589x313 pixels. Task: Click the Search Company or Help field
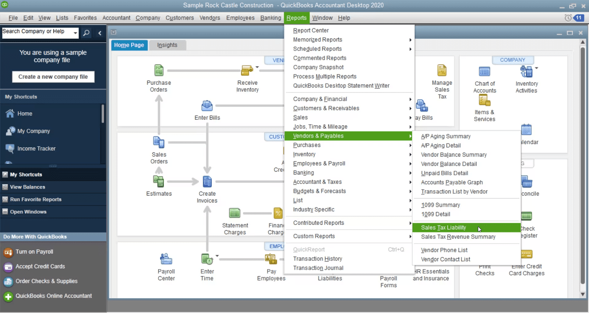point(36,32)
